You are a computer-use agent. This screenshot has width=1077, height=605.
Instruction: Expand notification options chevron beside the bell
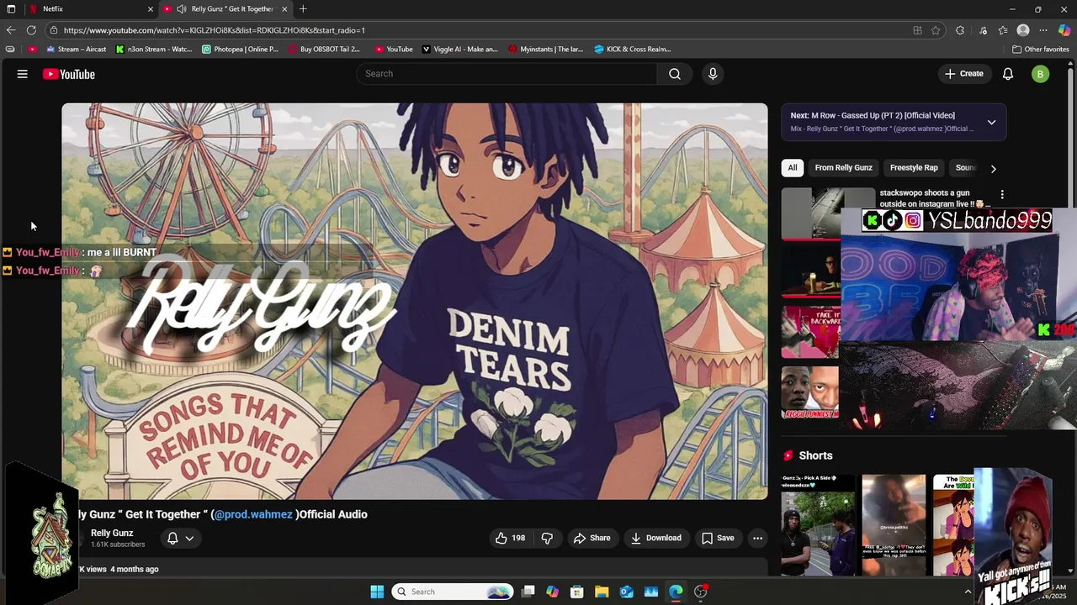pyautogui.click(x=189, y=539)
